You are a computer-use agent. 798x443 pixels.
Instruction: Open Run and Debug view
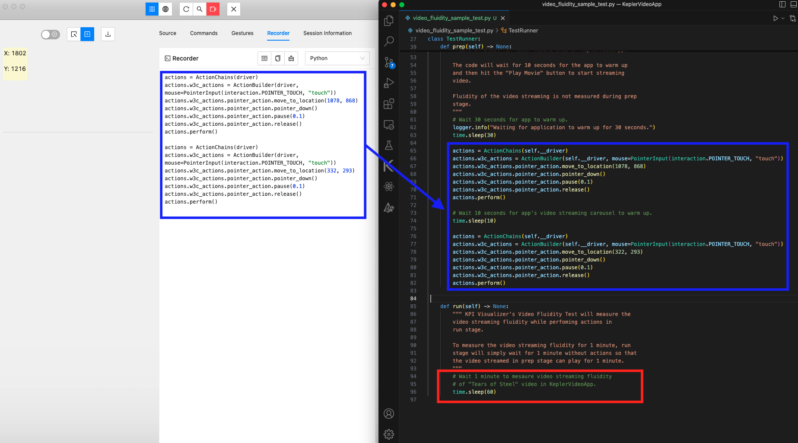(x=389, y=83)
